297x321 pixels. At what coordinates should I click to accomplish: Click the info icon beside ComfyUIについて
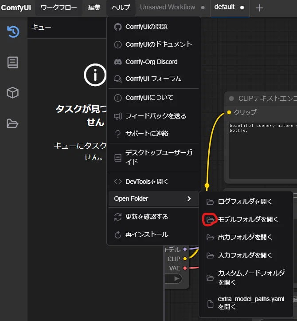pyautogui.click(x=118, y=98)
